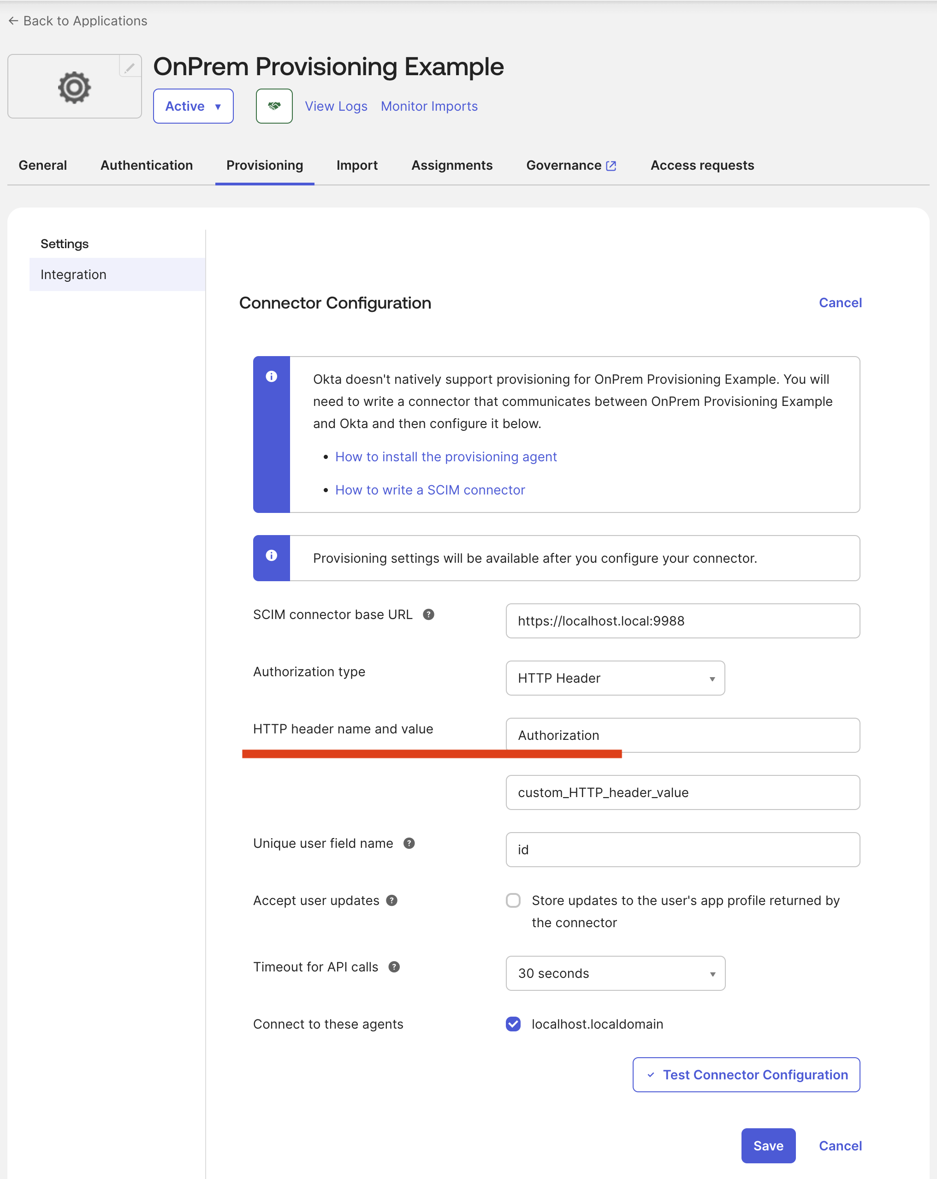Show help for Timeout for API calls
The image size is (937, 1179).
click(394, 967)
